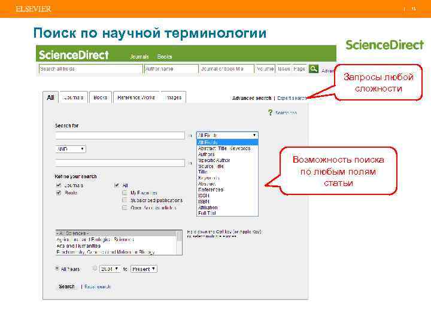Click the Search button
This screenshot has width=431, height=323.
click(66, 287)
